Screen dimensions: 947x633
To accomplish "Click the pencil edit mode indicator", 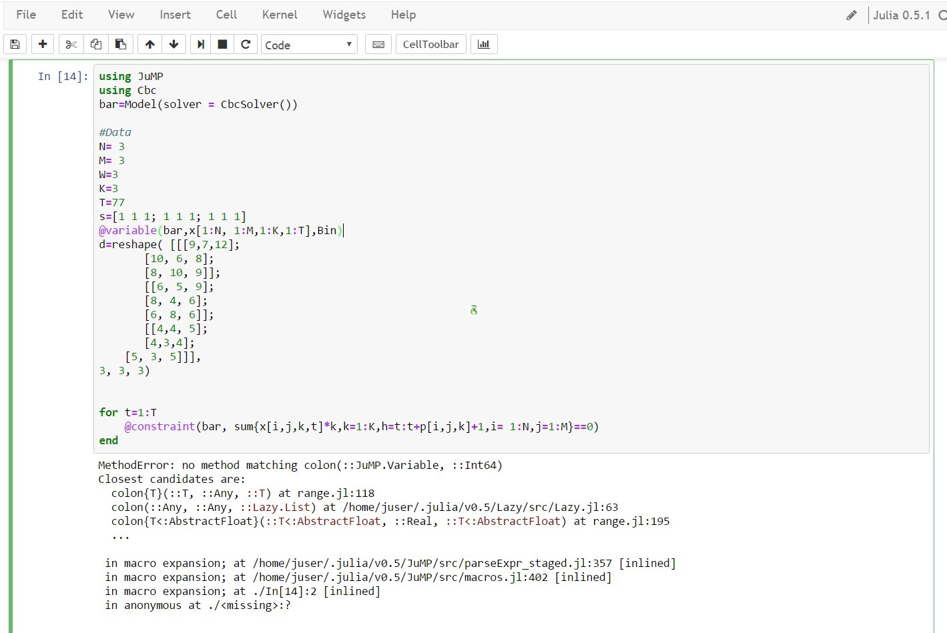I will click(851, 15).
